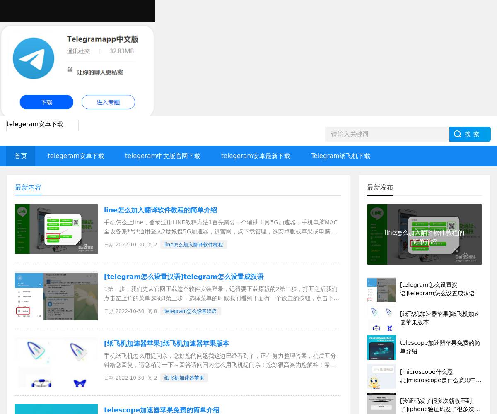Open telescope加速器苹果免费的简单介绍 article title in 最新内容

tap(162, 410)
